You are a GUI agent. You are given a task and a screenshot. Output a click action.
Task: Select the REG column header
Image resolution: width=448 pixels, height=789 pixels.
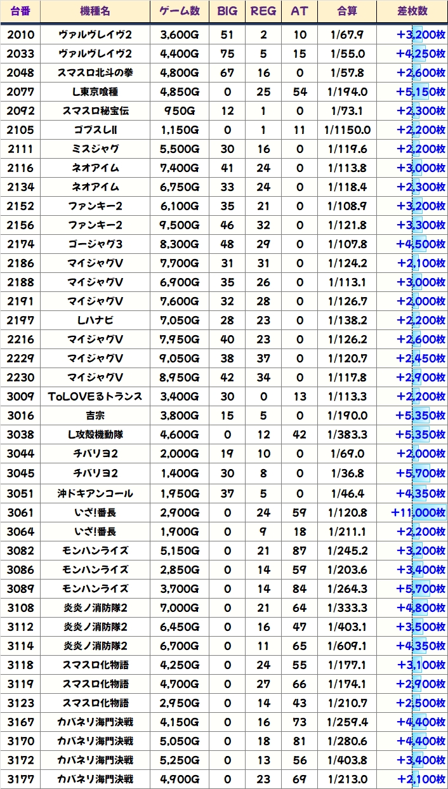click(x=263, y=11)
